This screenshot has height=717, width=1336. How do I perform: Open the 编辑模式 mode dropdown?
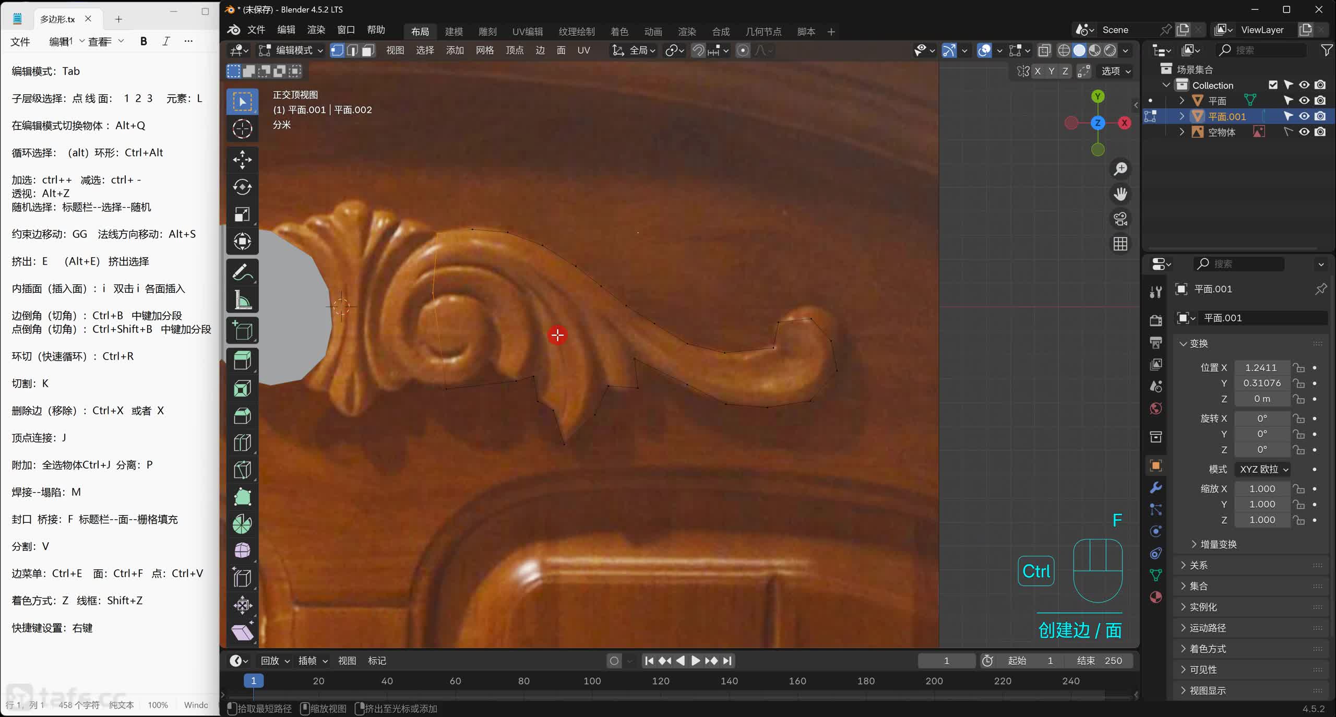[x=291, y=50]
